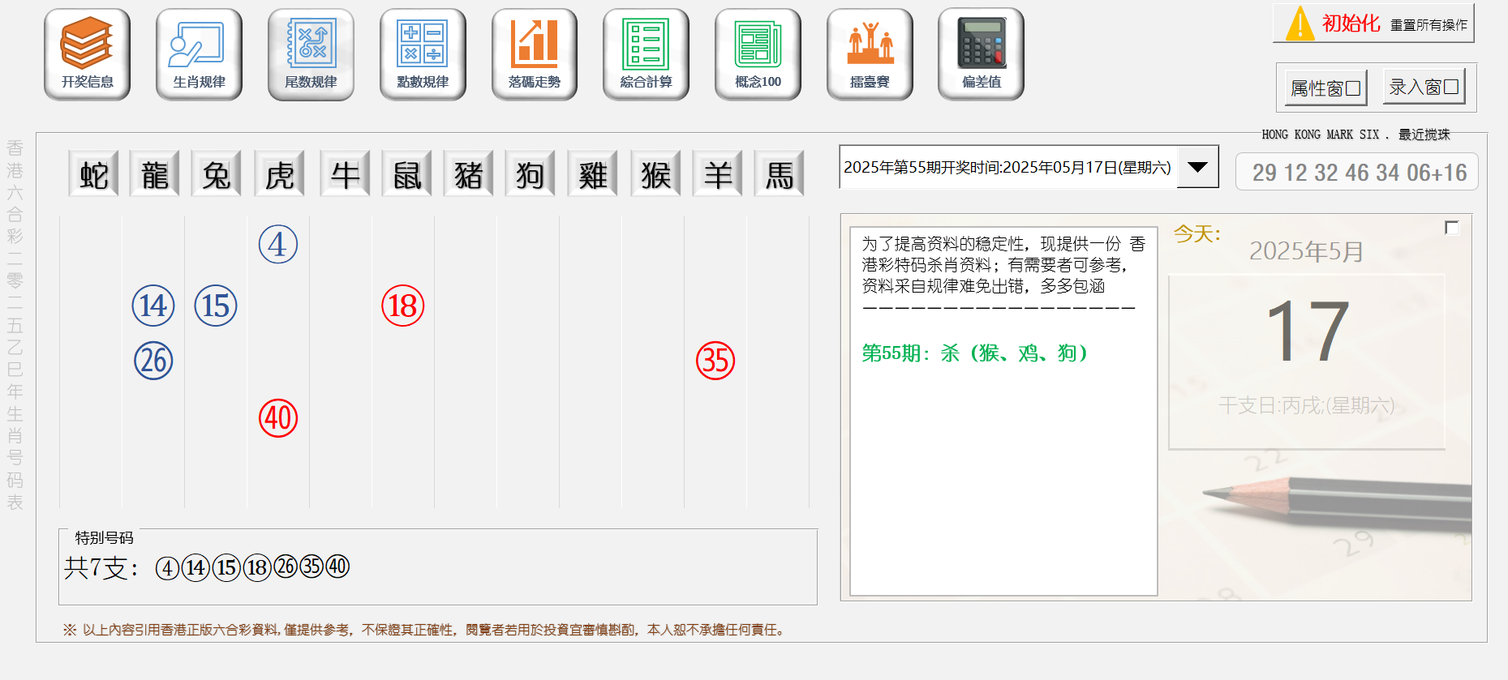This screenshot has width=1508, height=680.
Task: Select the 馬 zodiac button
Action: tap(779, 173)
